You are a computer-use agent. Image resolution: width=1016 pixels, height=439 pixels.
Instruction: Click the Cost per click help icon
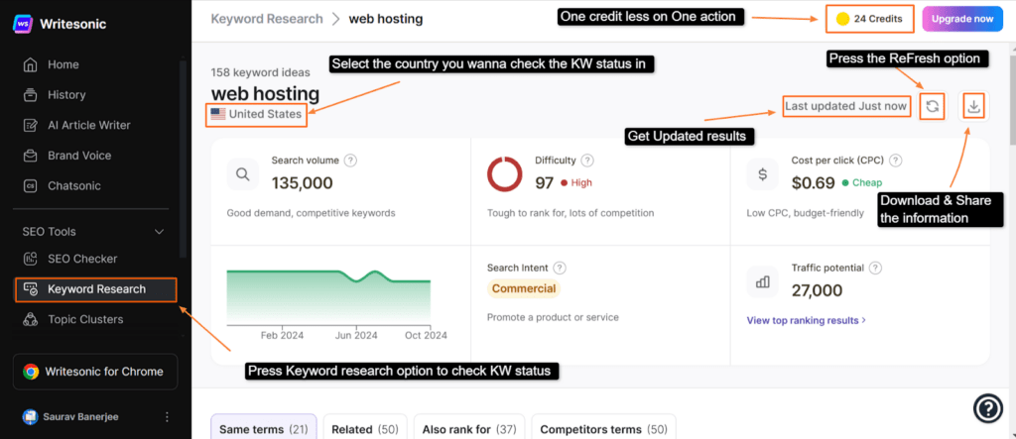click(896, 160)
